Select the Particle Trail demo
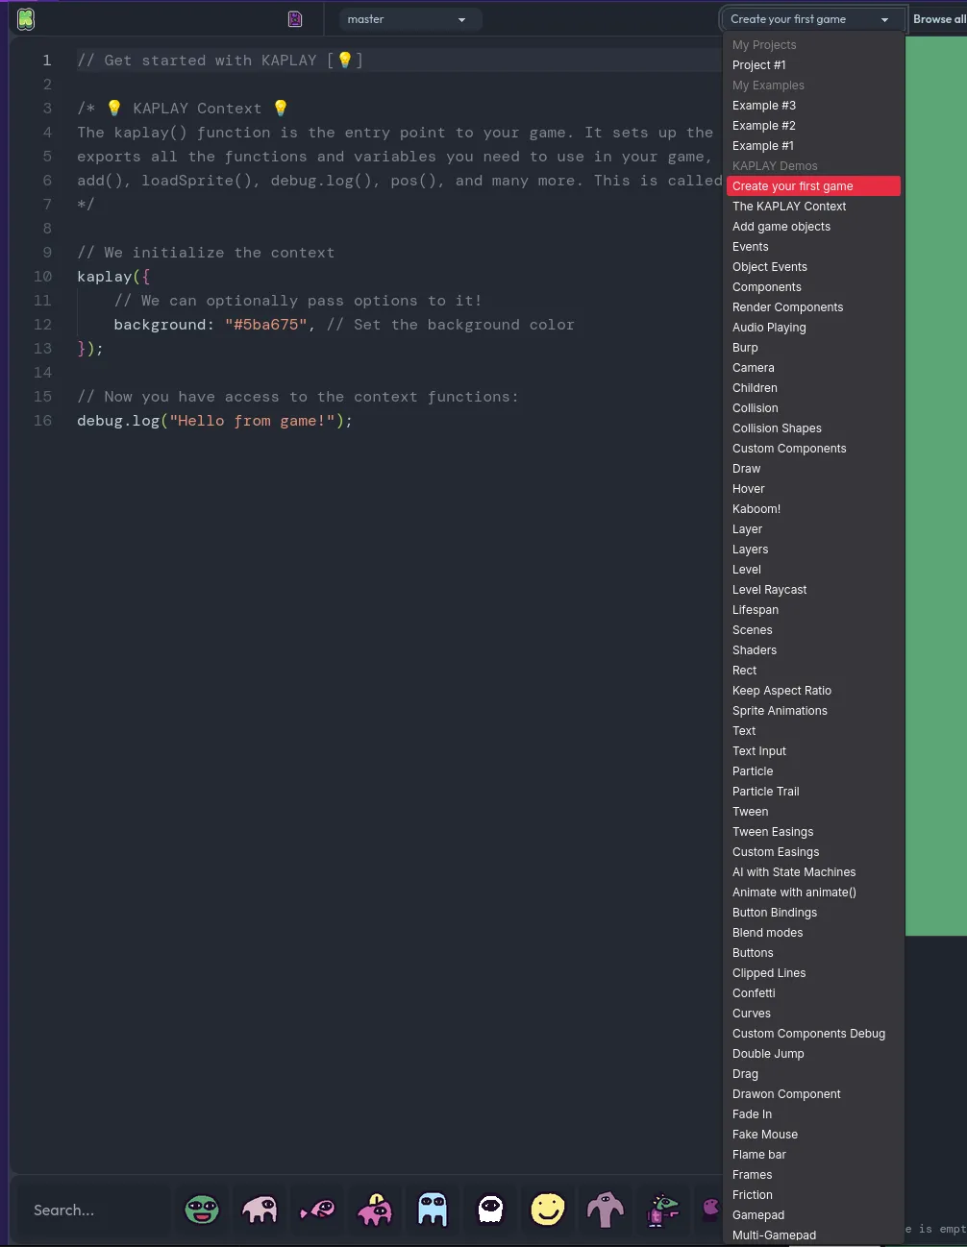Viewport: 967px width, 1247px height. click(x=813, y=792)
